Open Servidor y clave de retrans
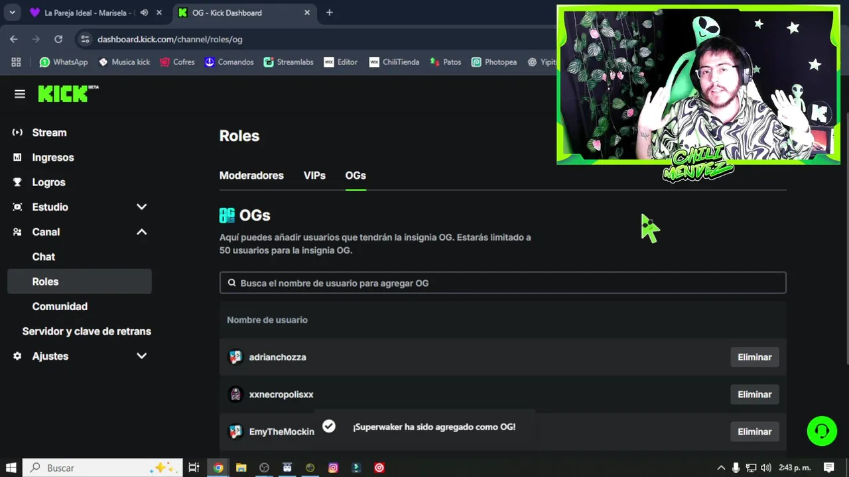The image size is (849, 477). point(87,331)
